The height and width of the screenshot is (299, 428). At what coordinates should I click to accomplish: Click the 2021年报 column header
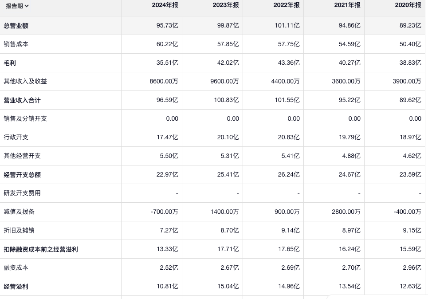pos(348,5)
